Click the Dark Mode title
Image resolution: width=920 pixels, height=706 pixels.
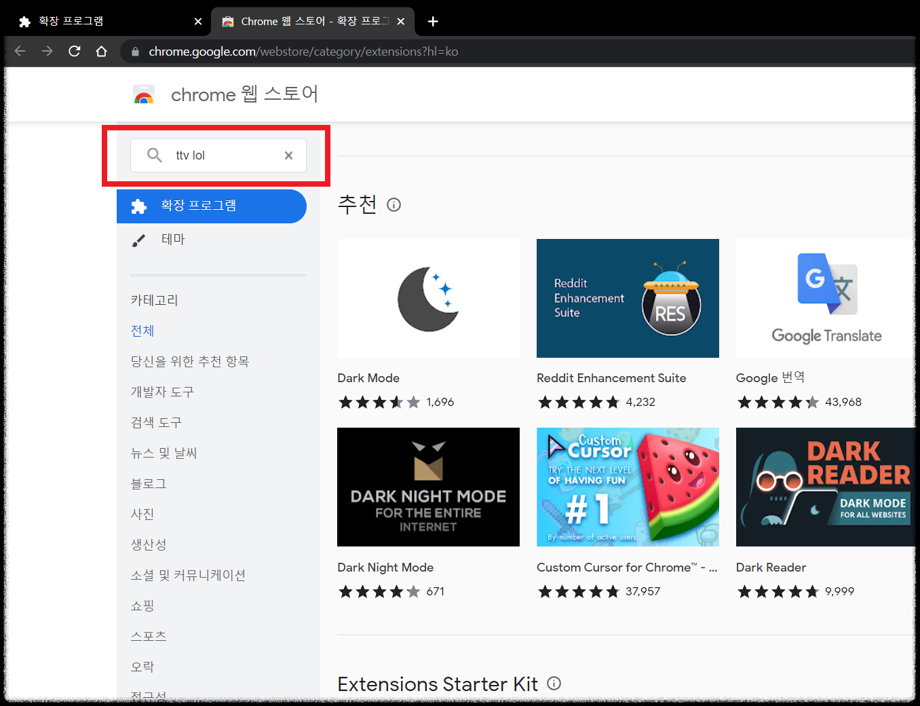coord(368,378)
